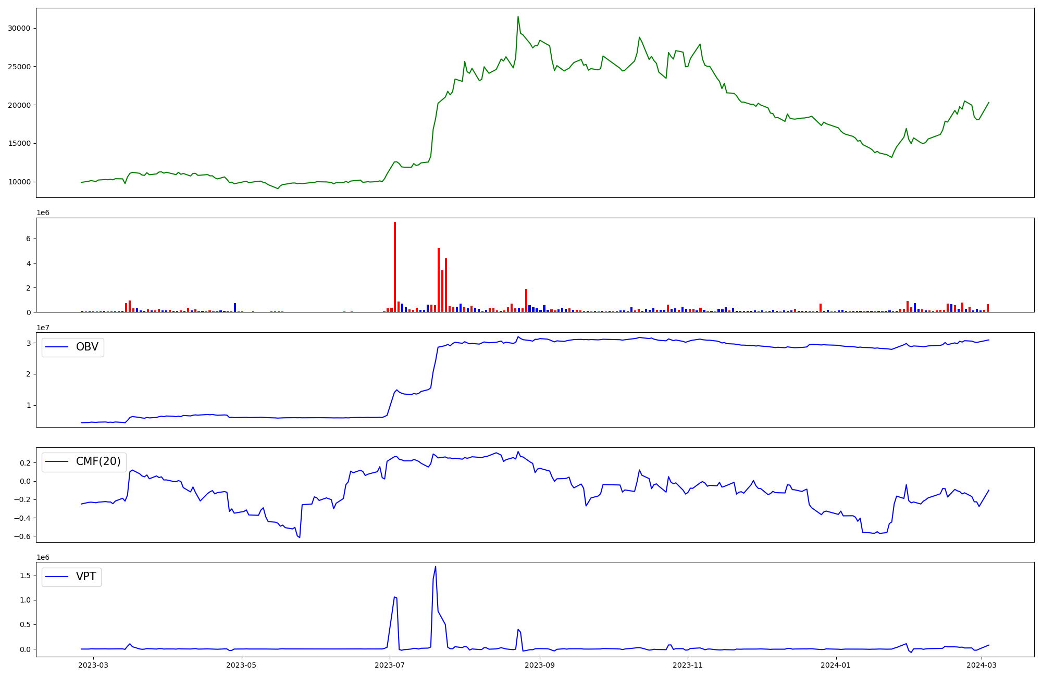Click the 2023-03 date tick label
Viewport: 1042px width, 677px height.
94,665
